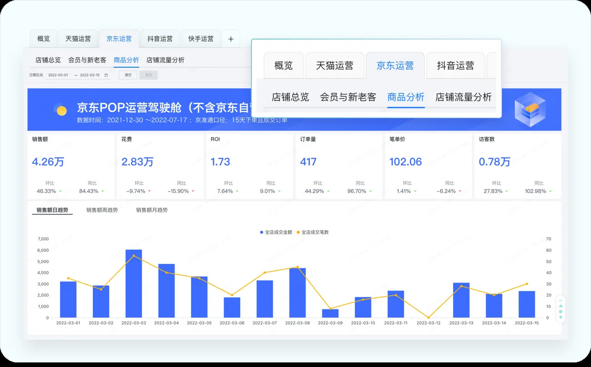
Task: Click the 清空 button
Action: [128, 75]
